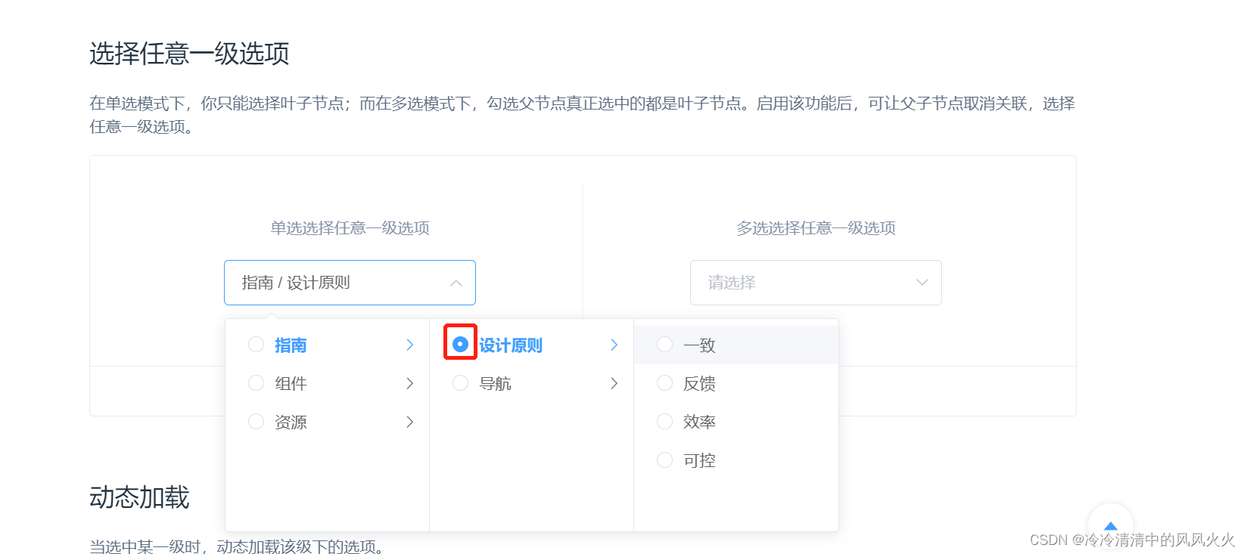The width and height of the screenshot is (1247, 554).
Task: Click the 选择任意一级选项 heading
Action: (189, 54)
